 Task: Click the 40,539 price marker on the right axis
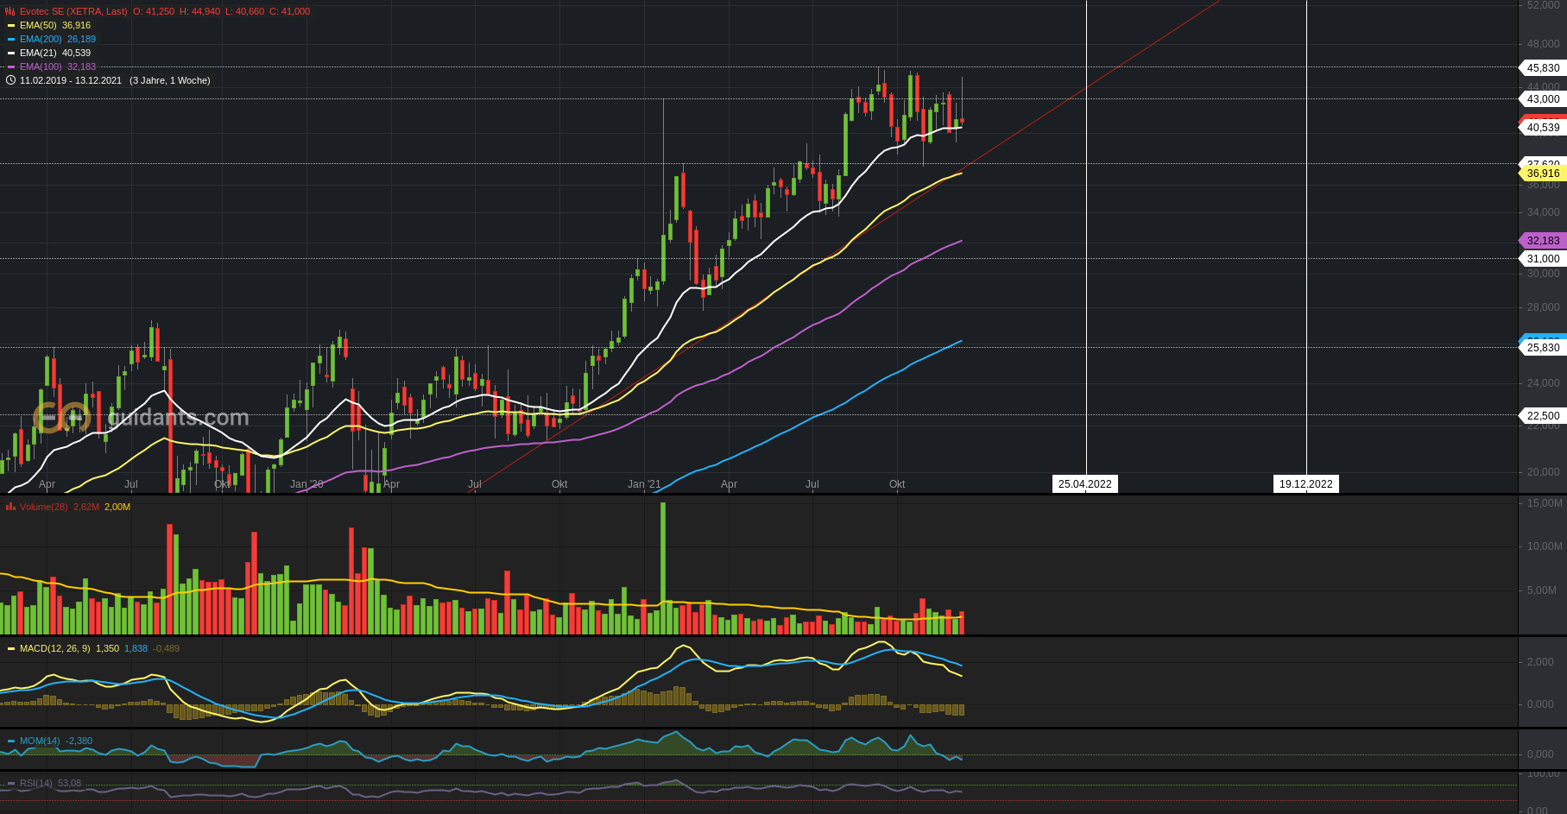point(1542,127)
